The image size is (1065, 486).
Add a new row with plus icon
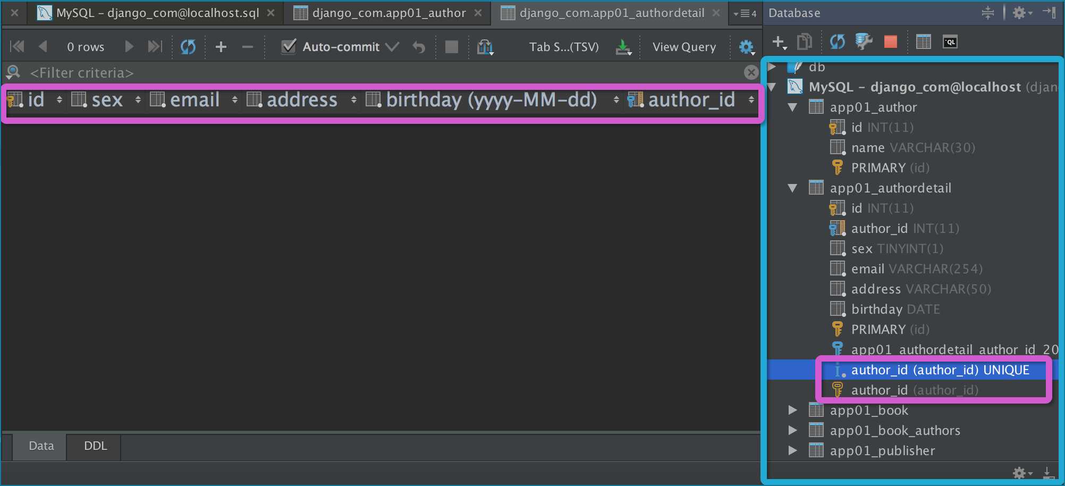221,47
